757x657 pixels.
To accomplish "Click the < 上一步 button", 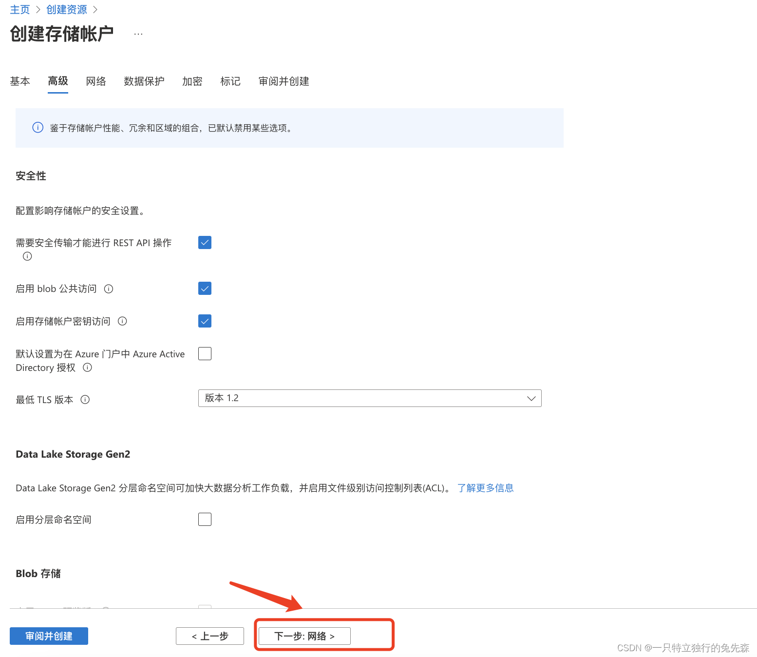I will (x=210, y=636).
